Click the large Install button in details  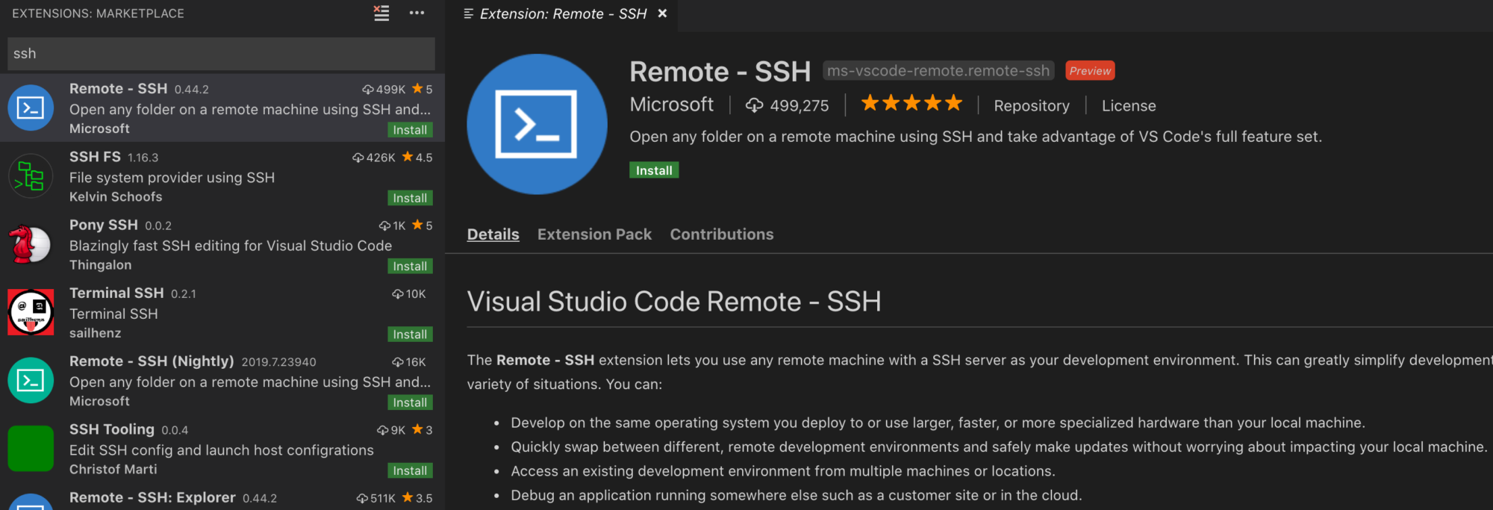point(654,170)
